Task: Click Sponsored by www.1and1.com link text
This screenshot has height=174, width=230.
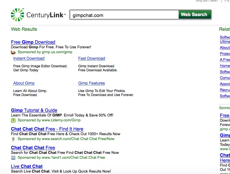Action: pyautogui.click(x=61, y=158)
